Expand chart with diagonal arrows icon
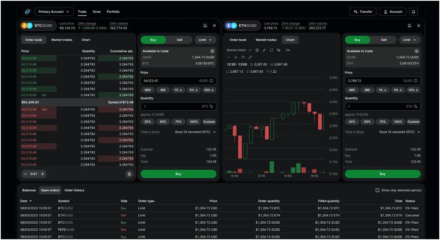 click(250, 57)
